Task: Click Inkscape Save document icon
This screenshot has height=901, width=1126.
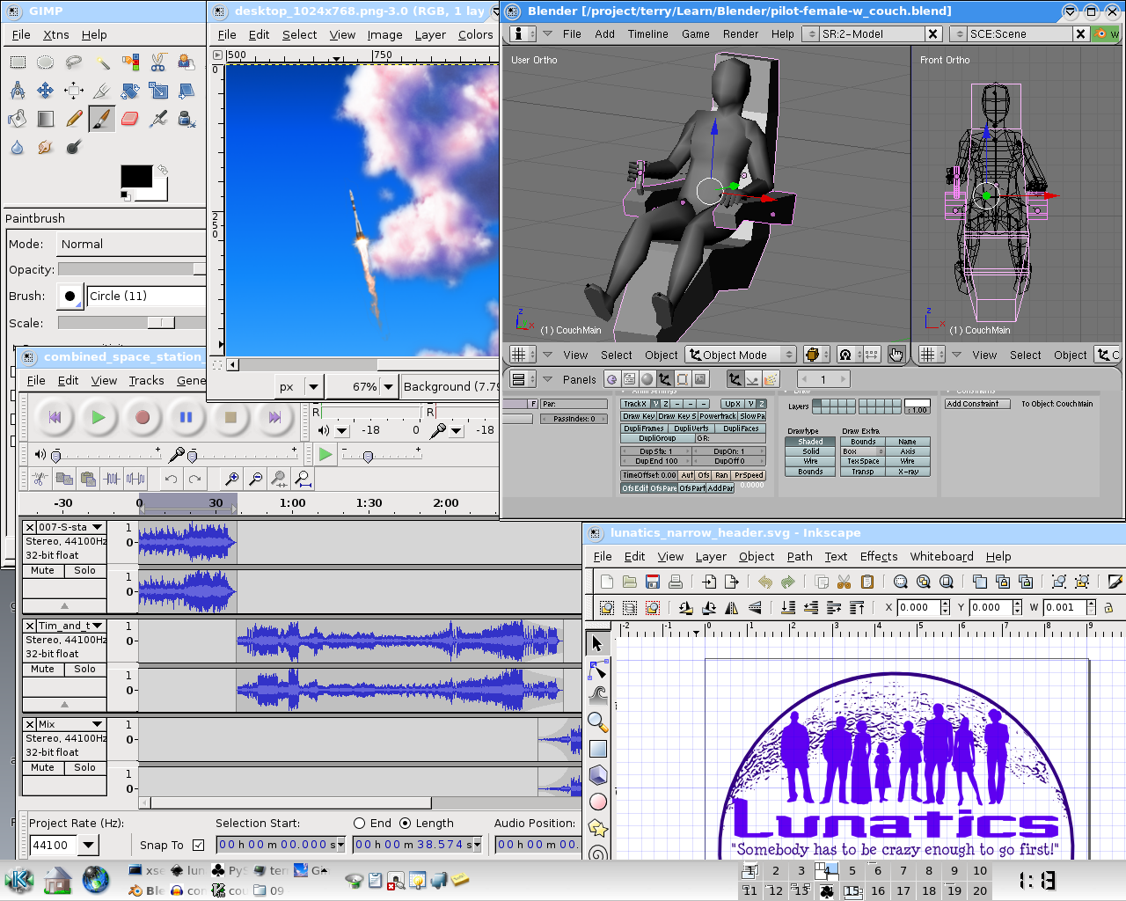Action: click(653, 582)
